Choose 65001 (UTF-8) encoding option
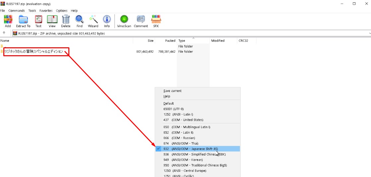Viewport: 371px width, 177px height. 173,109
